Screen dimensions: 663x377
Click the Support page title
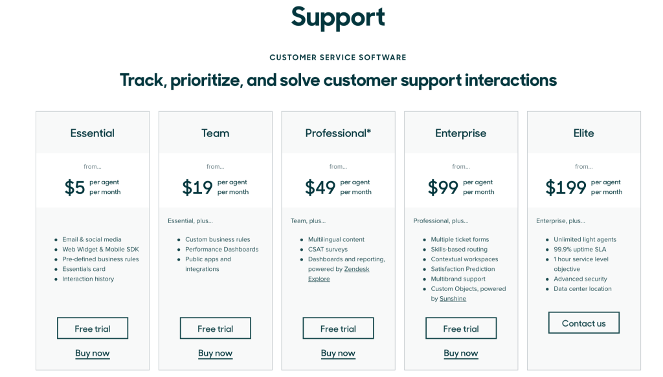pos(338,17)
